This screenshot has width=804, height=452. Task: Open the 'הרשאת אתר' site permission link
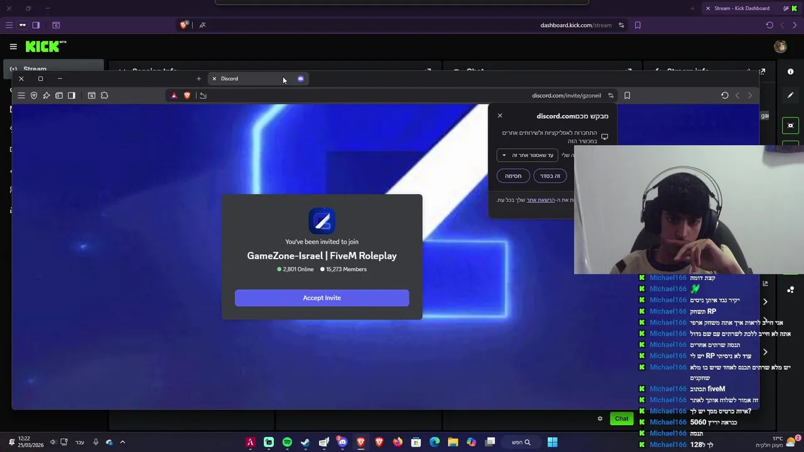[x=540, y=200]
